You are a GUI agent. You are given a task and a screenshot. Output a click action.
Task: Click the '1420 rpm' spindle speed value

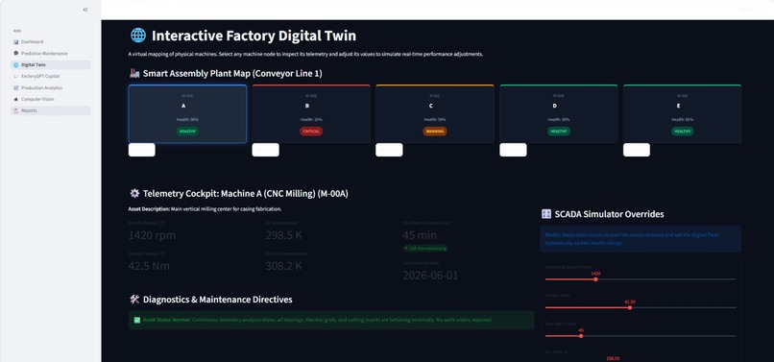coord(152,235)
